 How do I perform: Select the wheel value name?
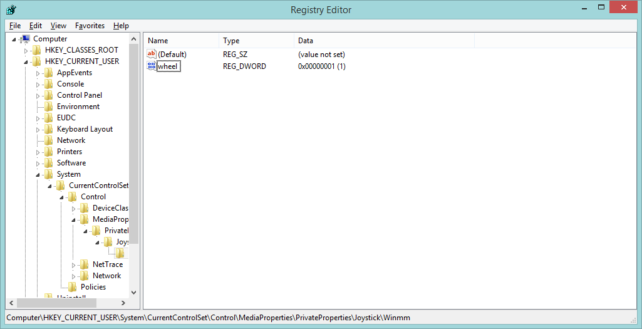[x=168, y=66]
